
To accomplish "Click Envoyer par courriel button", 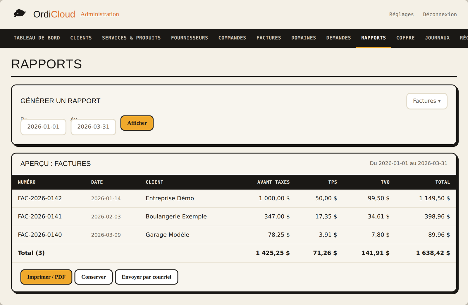I will [x=147, y=277].
